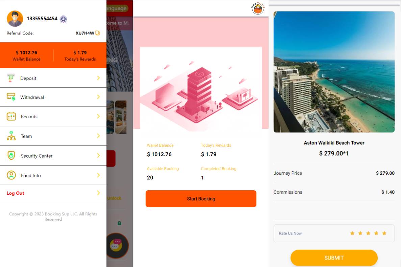Viewport: 401px width, 267px height.
Task: Open the live chat support bubble
Action: pyautogui.click(x=116, y=245)
